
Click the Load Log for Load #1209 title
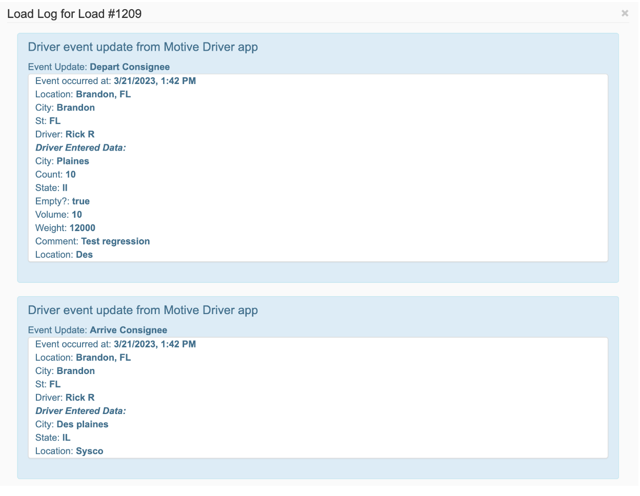74,14
